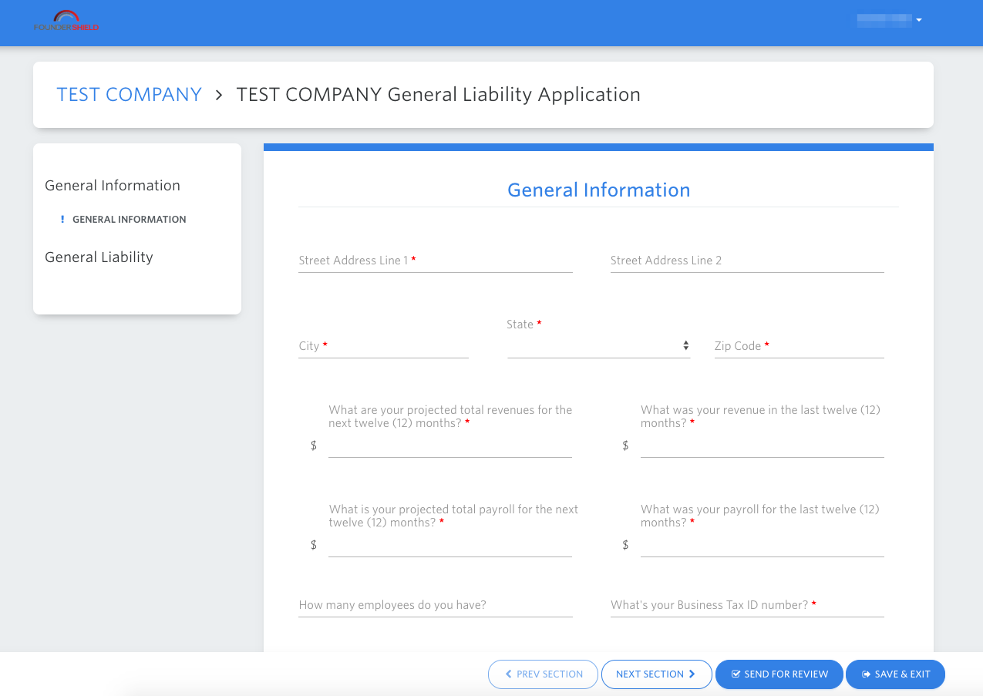Focus the Street Address Line 1 field

pyautogui.click(x=435, y=261)
